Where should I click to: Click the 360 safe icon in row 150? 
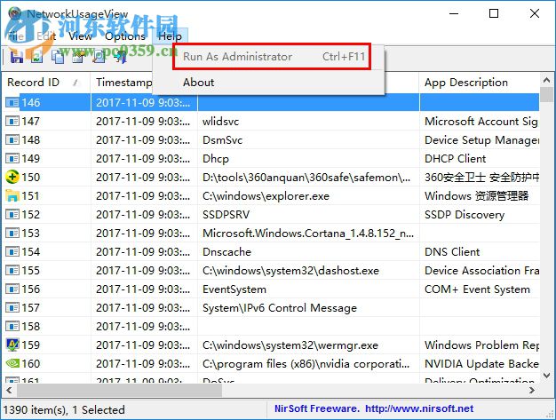(12, 177)
